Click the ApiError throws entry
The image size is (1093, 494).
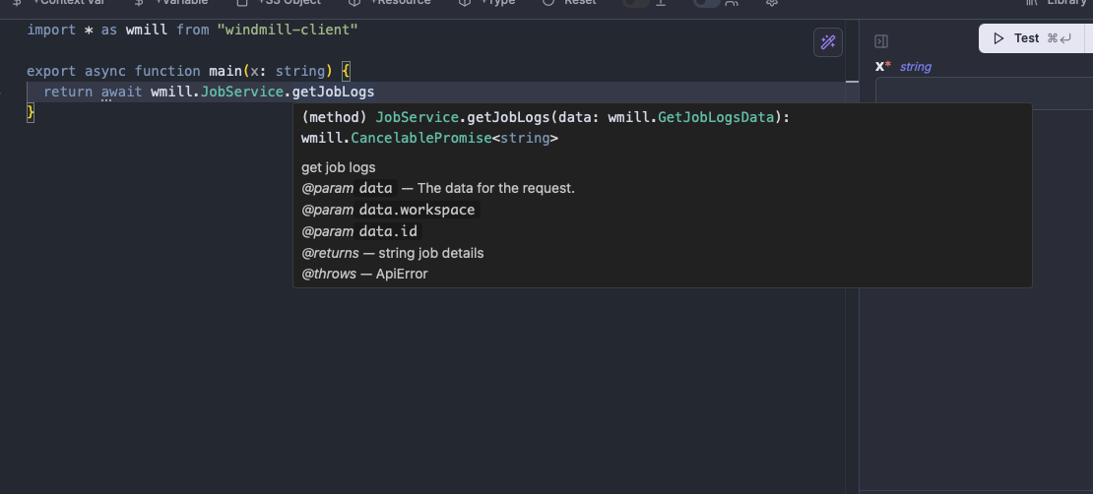click(x=402, y=274)
